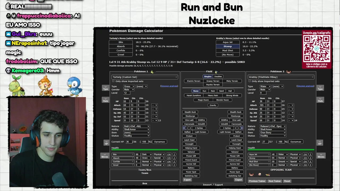Collapse the right Stats side tab
The width and height of the screenshot is (340, 191).
320,100
